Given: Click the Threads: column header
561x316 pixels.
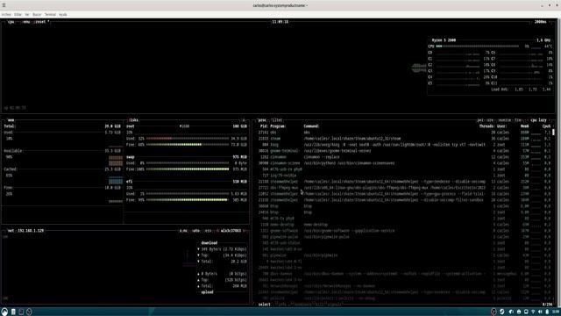Looking at the screenshot, I should tap(487, 126).
